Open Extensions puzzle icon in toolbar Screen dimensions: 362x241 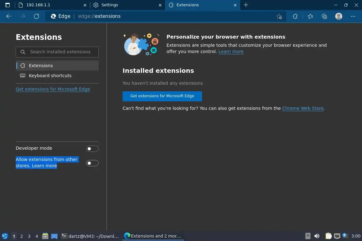coord(295,16)
